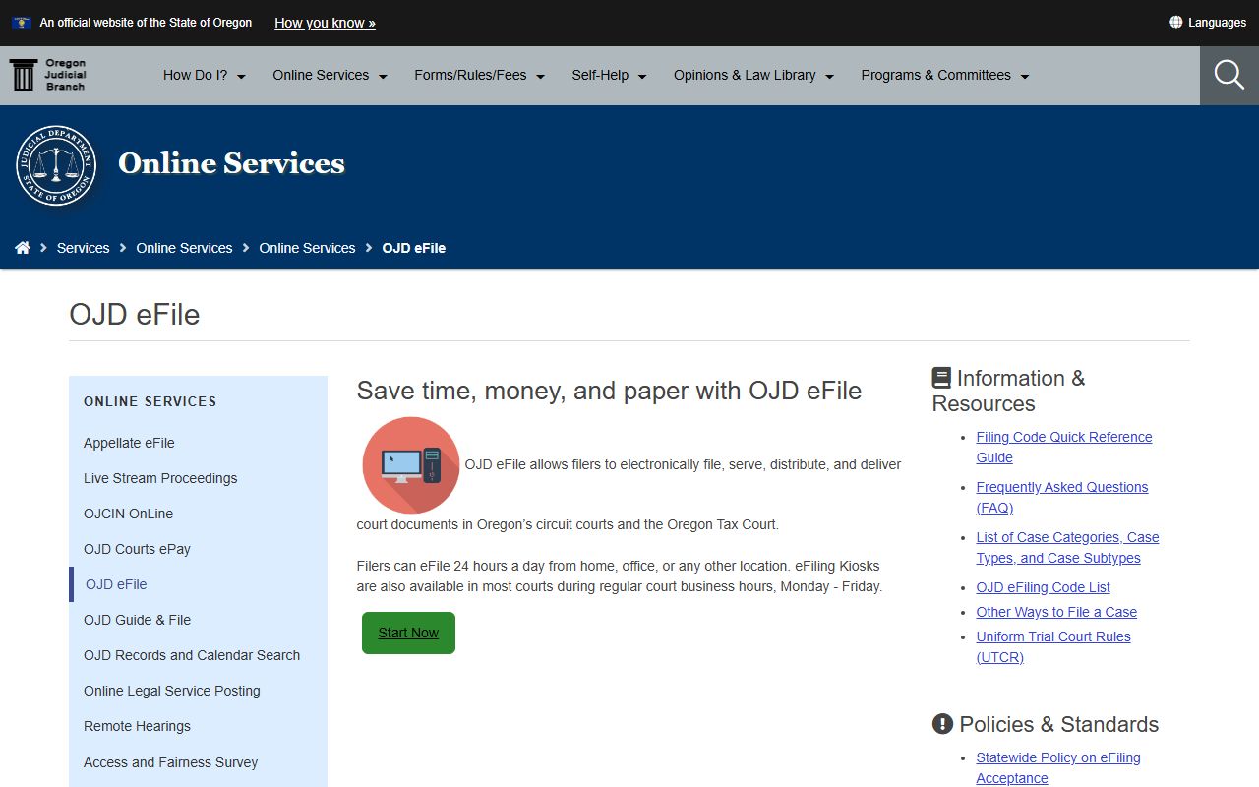Open Other Ways to File a Case
Screen dimensions: 1259x787
coord(1056,612)
